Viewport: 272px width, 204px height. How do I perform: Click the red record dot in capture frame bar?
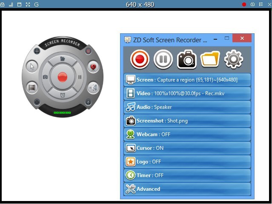tap(244, 4)
